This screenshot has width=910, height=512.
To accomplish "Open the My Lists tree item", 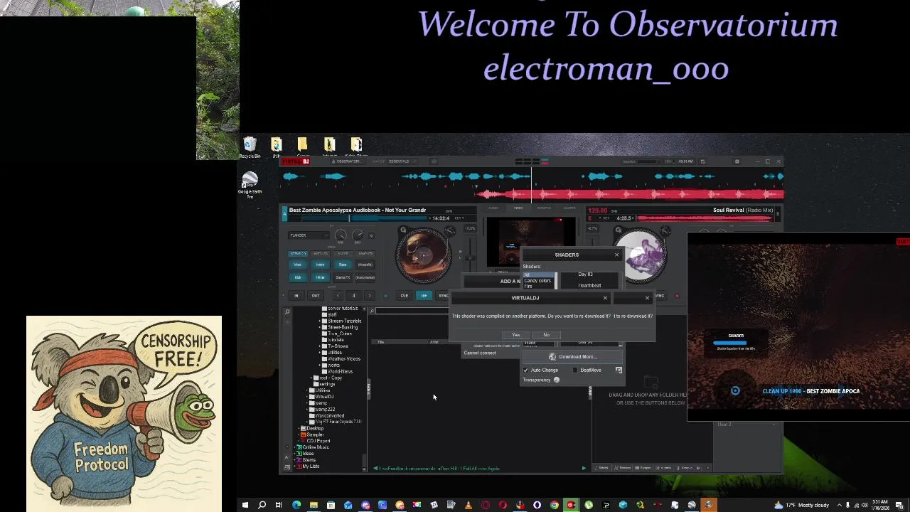I will coord(310,466).
